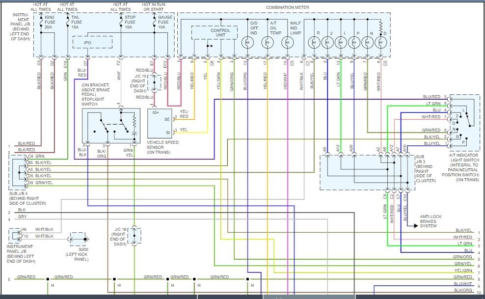
Task: Click the BLU/RED label below pin D7
Action: (x=82, y=73)
